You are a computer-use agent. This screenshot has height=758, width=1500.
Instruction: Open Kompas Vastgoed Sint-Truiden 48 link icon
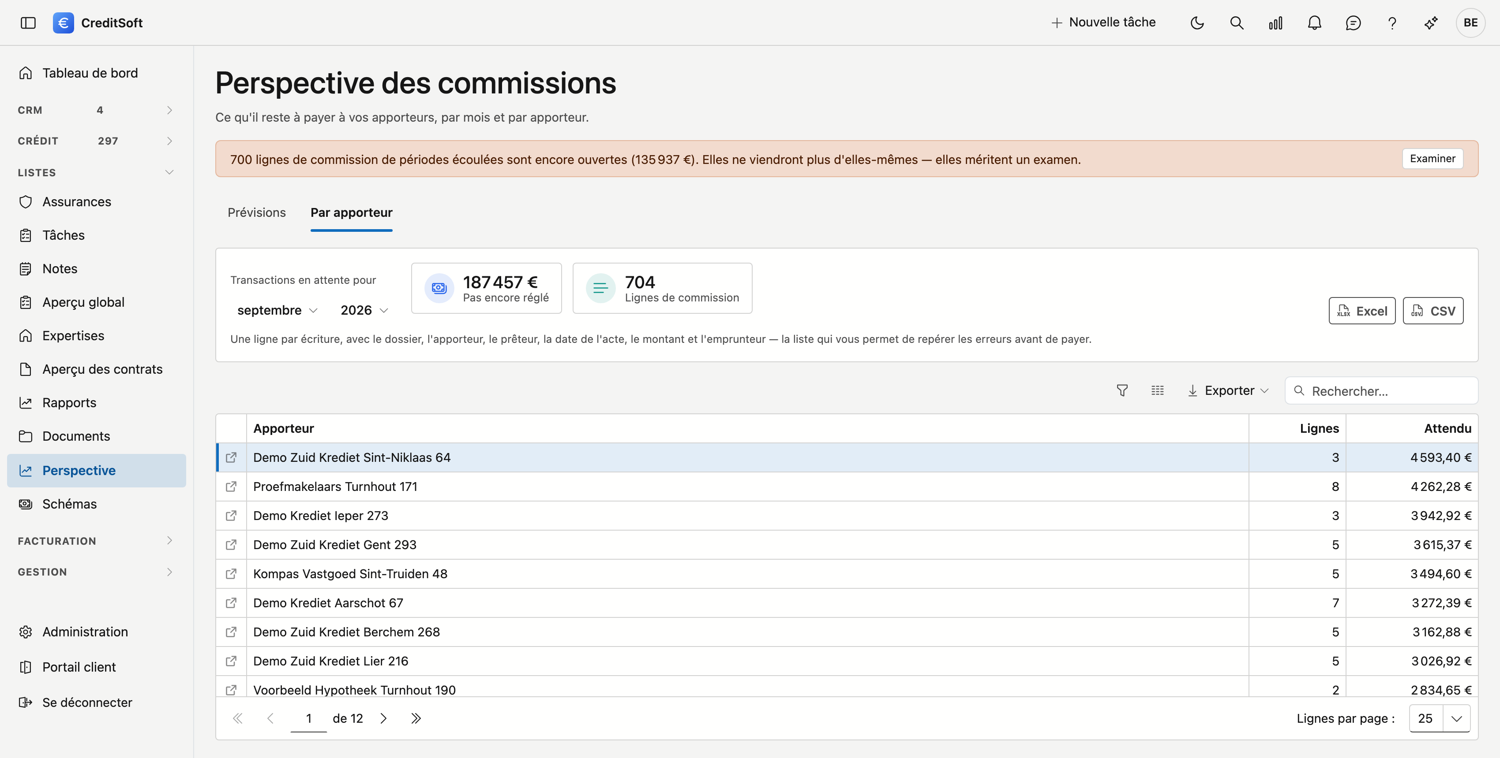coord(231,574)
